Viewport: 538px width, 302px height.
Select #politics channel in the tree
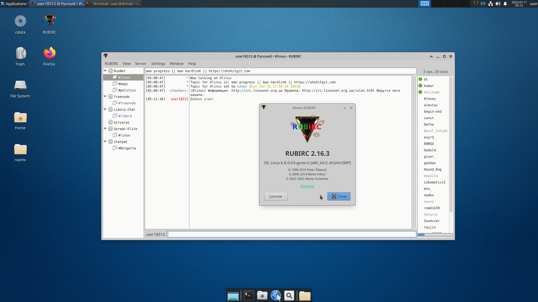click(127, 90)
